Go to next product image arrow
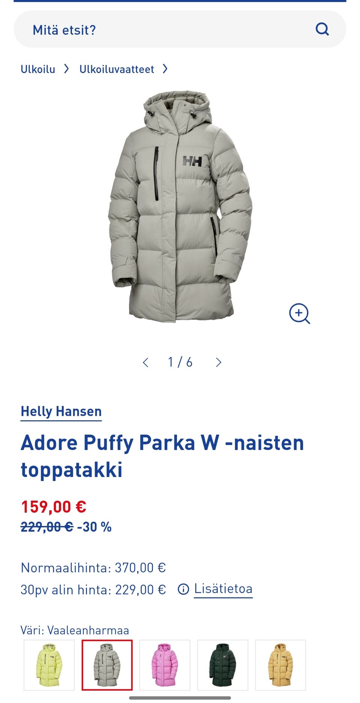This screenshot has height=703, width=360. point(219,362)
